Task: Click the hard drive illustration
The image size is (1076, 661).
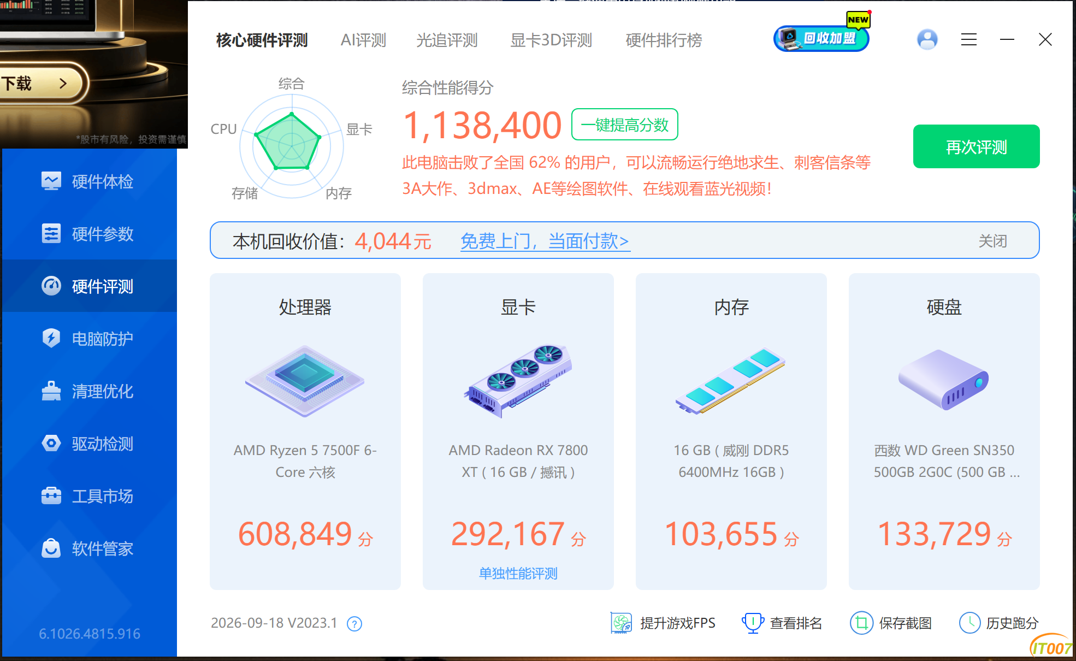Action: coord(944,380)
